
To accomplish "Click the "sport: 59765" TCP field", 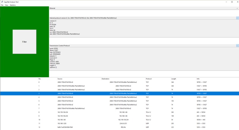I will pyautogui.click(x=54, y=49).
